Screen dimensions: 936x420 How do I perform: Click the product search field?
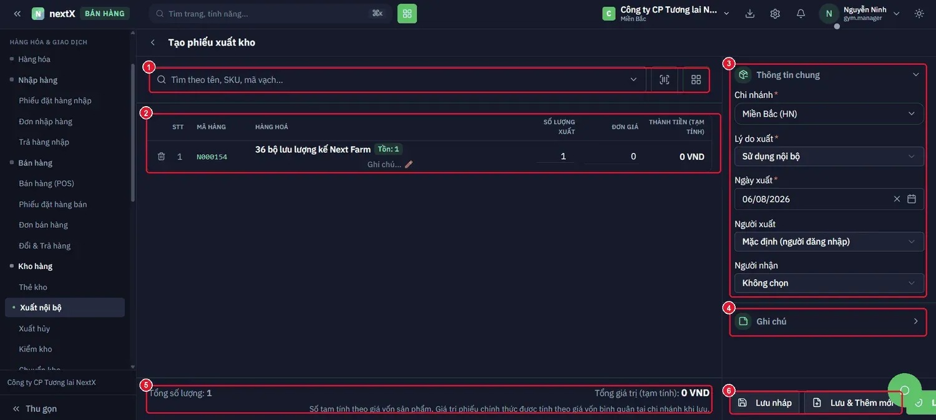(x=397, y=80)
